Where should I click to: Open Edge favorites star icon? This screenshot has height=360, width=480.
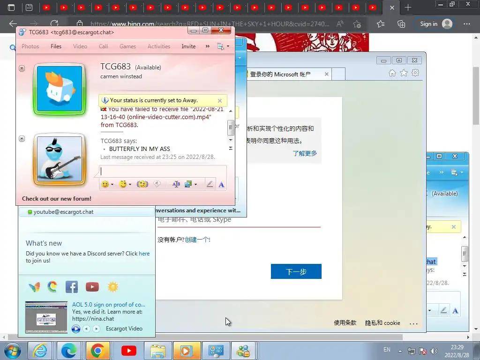pyautogui.click(x=381, y=24)
